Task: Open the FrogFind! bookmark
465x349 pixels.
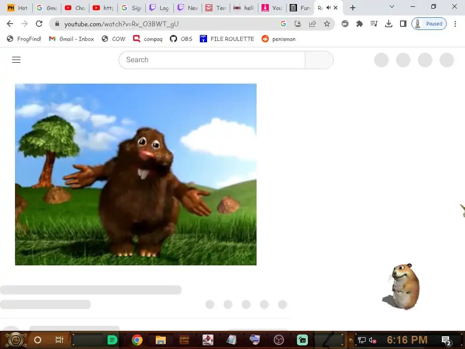Action: point(24,39)
